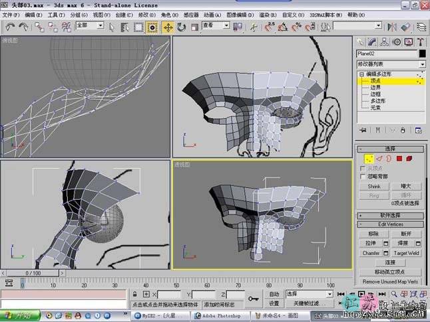Click the Redo arrow icon
This screenshot has width=430, height=322.
(x=23, y=27)
